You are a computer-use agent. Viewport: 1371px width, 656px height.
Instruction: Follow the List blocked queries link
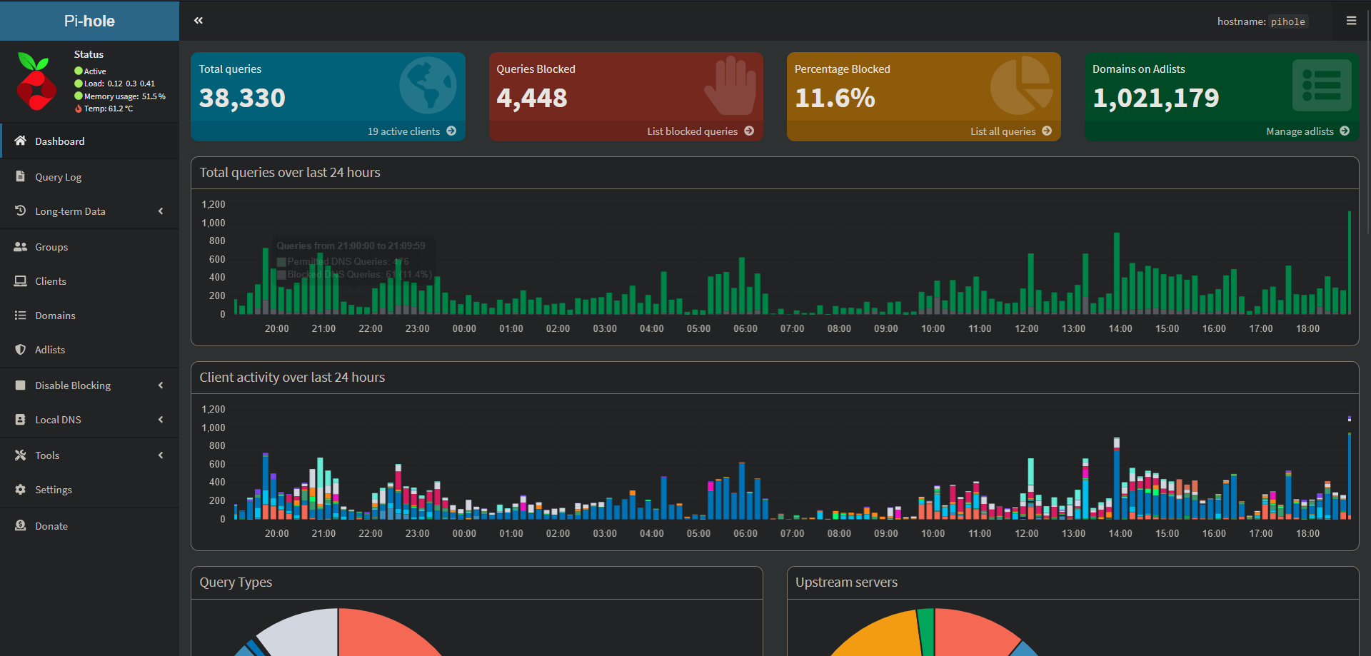626,131
